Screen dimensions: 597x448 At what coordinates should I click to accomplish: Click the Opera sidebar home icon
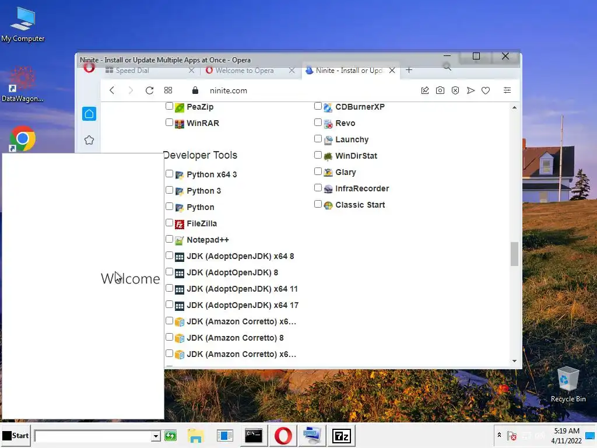coord(89,114)
